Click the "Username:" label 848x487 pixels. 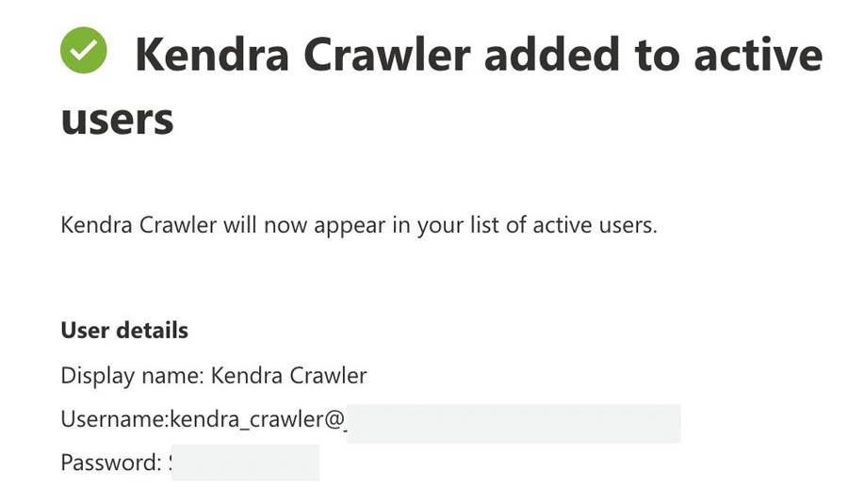click(x=115, y=419)
